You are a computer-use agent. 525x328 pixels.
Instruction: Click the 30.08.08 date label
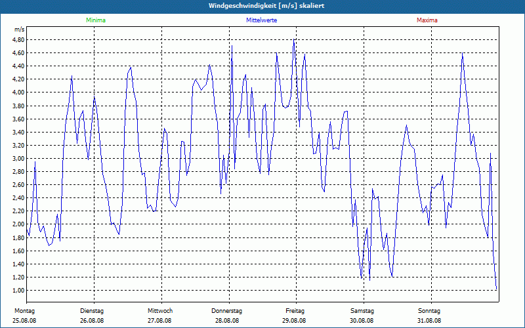click(362, 321)
